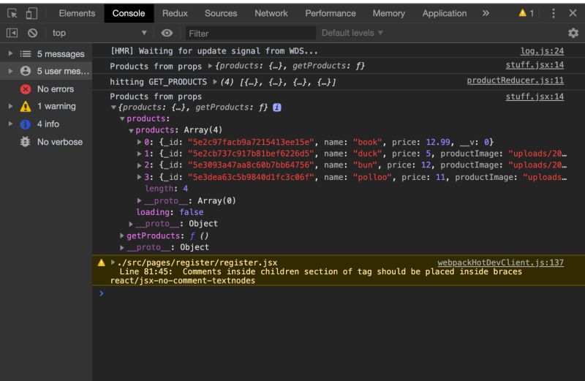Click the blue info badge next to object
This screenshot has height=381, width=585.
point(277,107)
